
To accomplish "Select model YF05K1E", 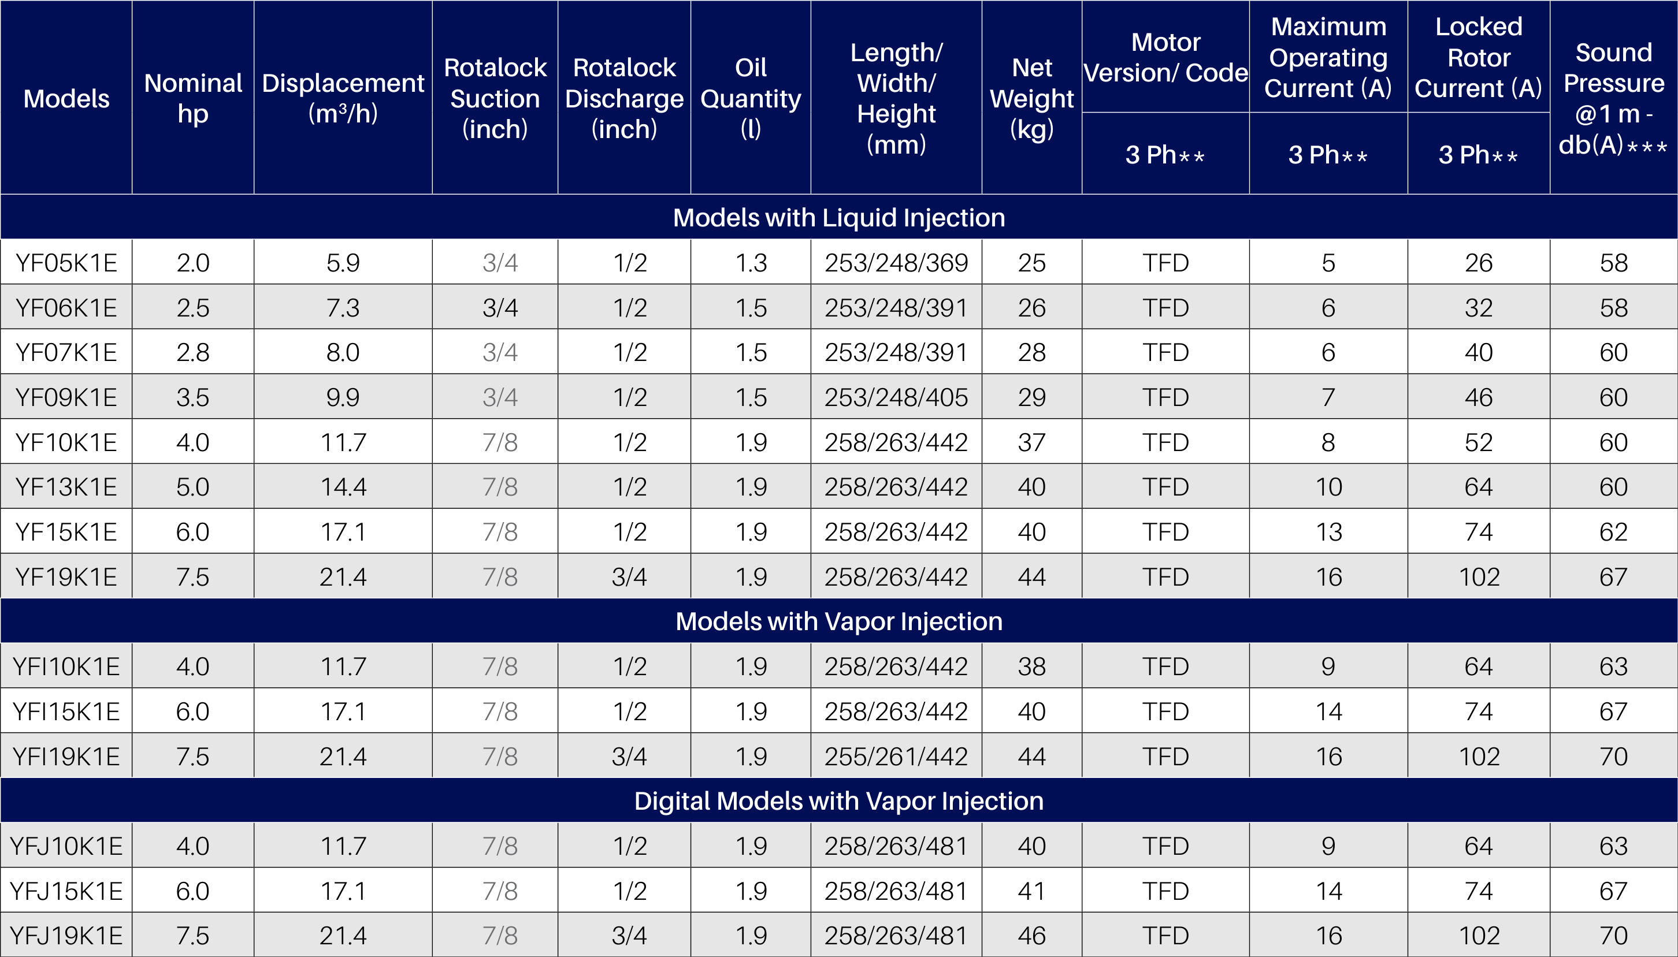I will 66,263.
